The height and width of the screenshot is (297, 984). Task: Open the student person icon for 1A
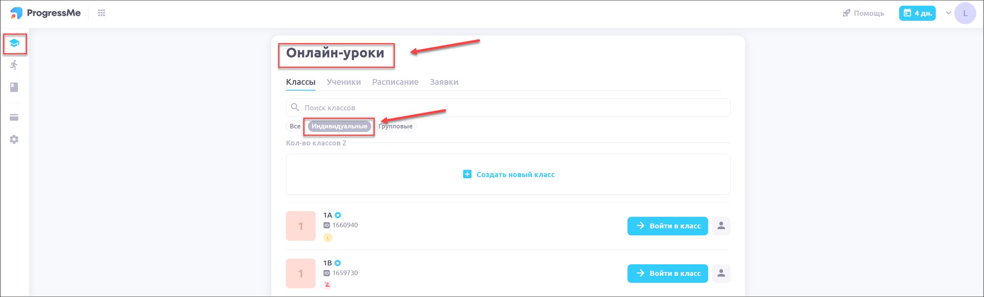point(721,226)
